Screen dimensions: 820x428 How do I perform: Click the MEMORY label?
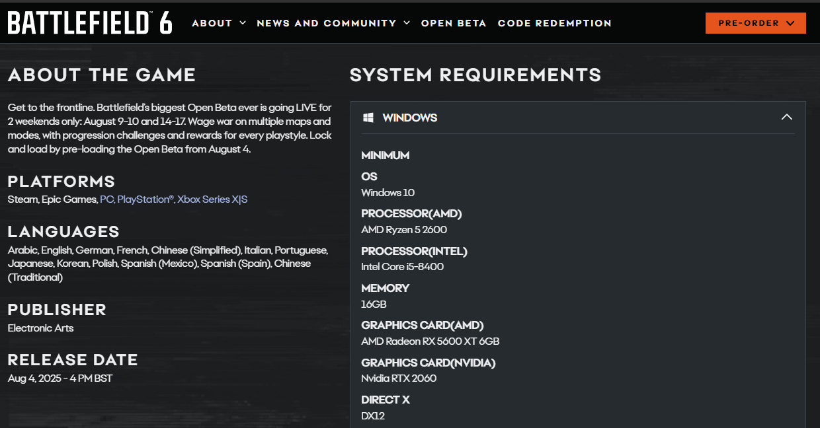(386, 288)
